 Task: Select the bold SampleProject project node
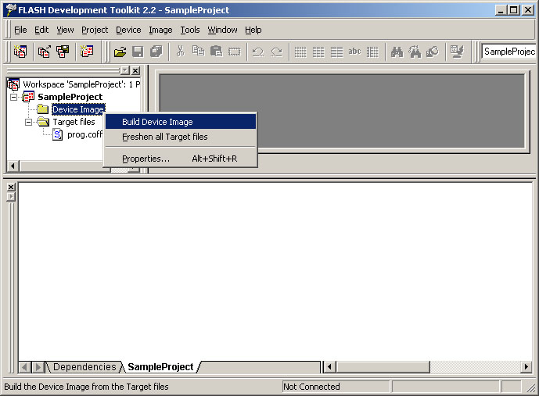pyautogui.click(x=70, y=97)
